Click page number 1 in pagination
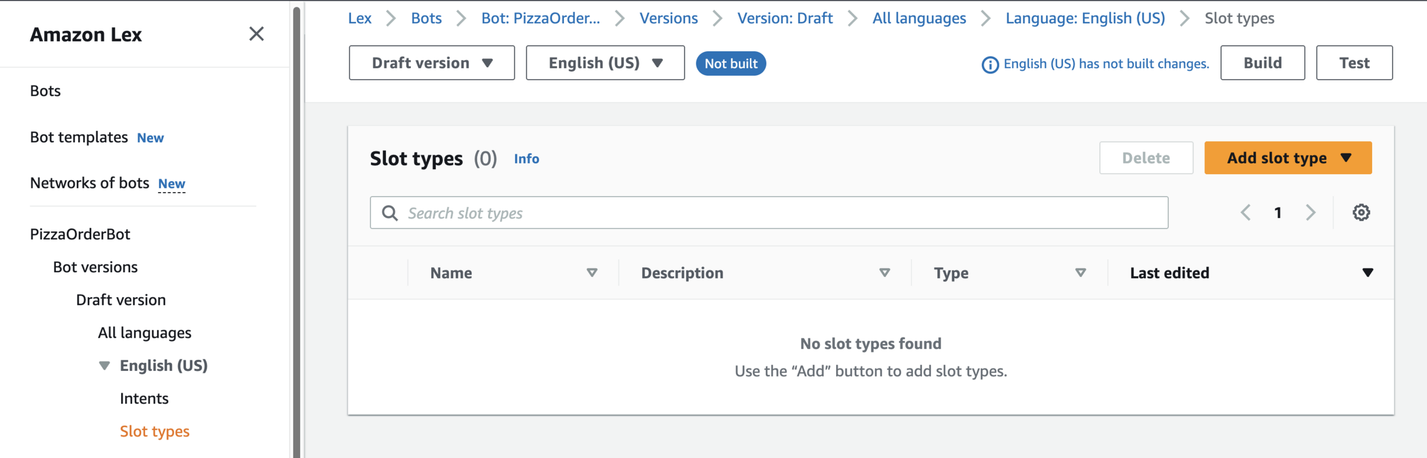Image resolution: width=1427 pixels, height=458 pixels. [1278, 212]
